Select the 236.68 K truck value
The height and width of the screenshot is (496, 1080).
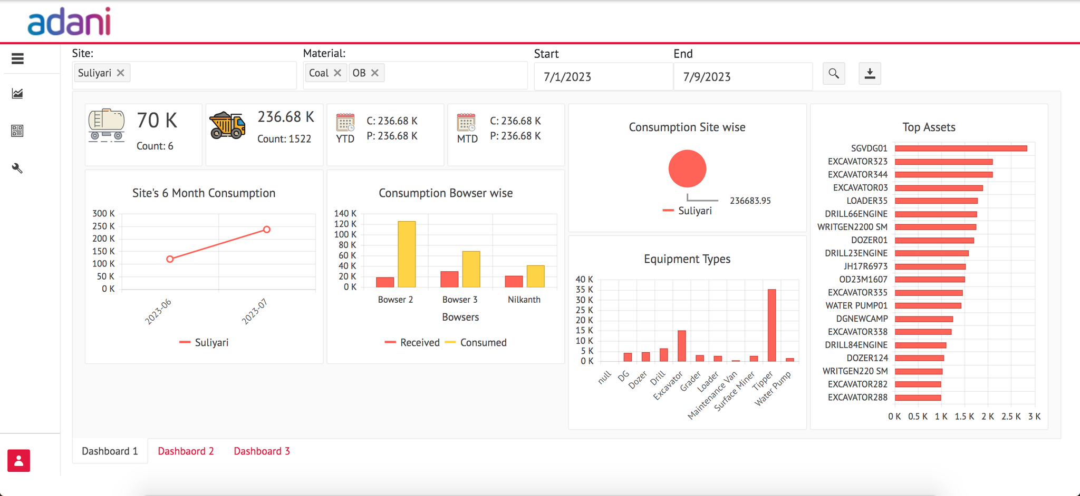coord(286,117)
